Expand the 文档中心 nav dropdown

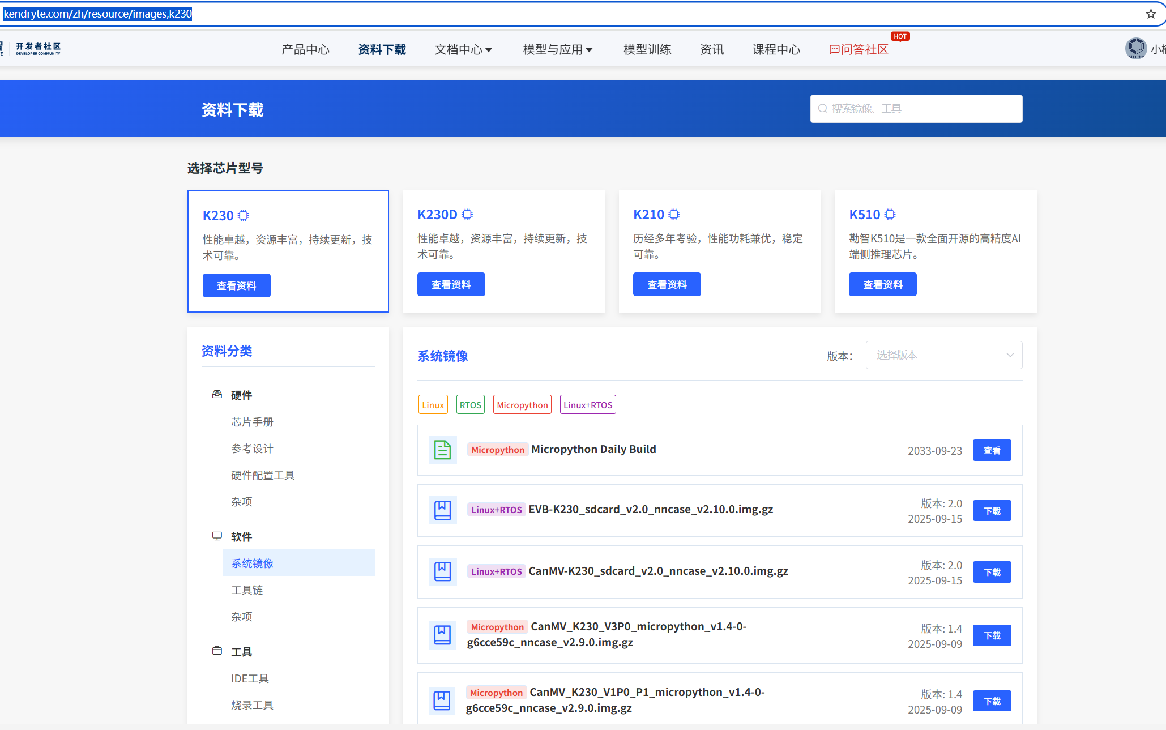[463, 50]
